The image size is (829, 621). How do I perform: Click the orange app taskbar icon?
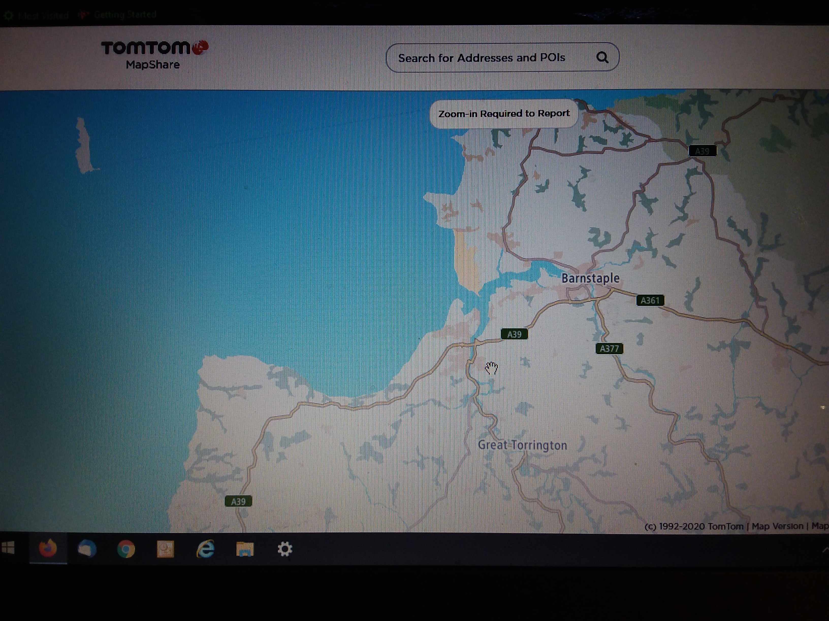(x=165, y=549)
